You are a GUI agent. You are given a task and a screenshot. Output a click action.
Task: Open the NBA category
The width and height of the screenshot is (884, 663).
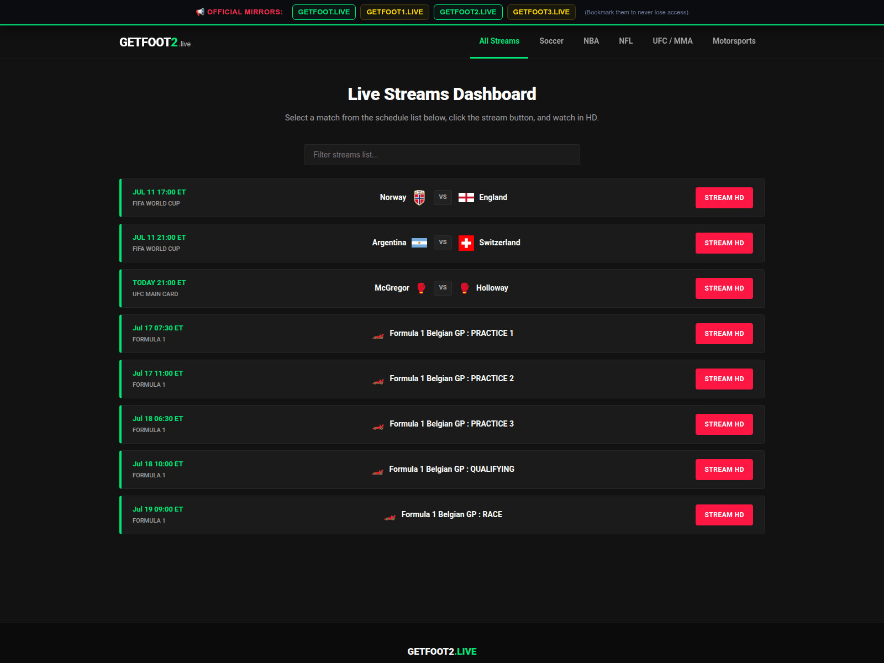(591, 41)
